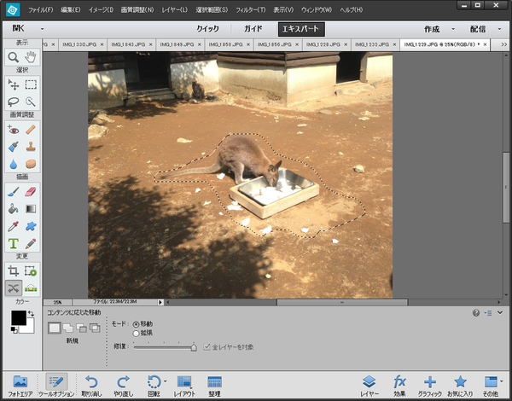Open the フィルター(T) menu
Viewport: 512px width, 401px height.
(x=251, y=9)
